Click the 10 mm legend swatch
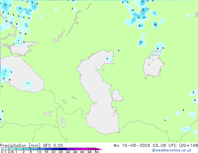Image resolution: width=198 pixels, height=153 pixels. (41, 149)
